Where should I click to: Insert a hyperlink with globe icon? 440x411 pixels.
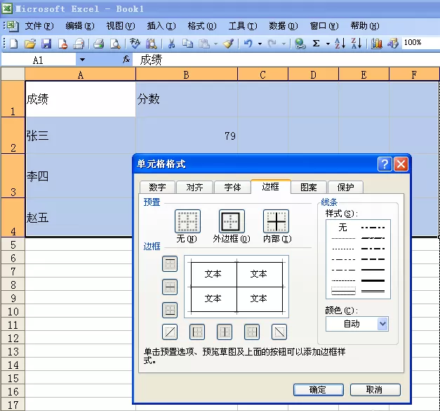300,44
